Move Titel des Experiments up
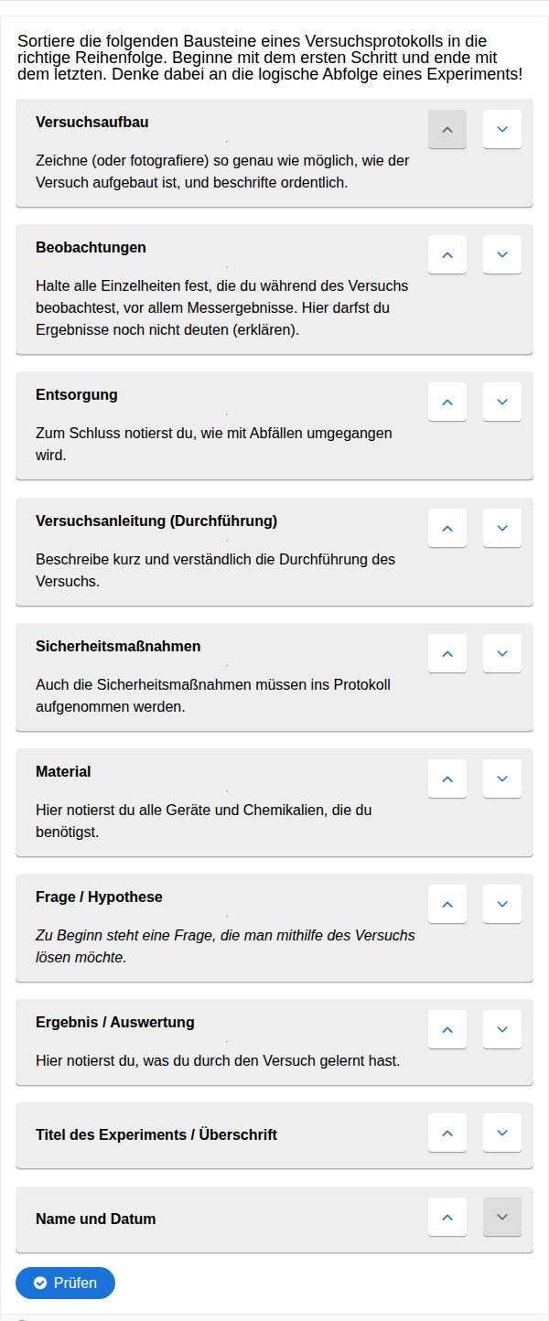 point(447,1133)
